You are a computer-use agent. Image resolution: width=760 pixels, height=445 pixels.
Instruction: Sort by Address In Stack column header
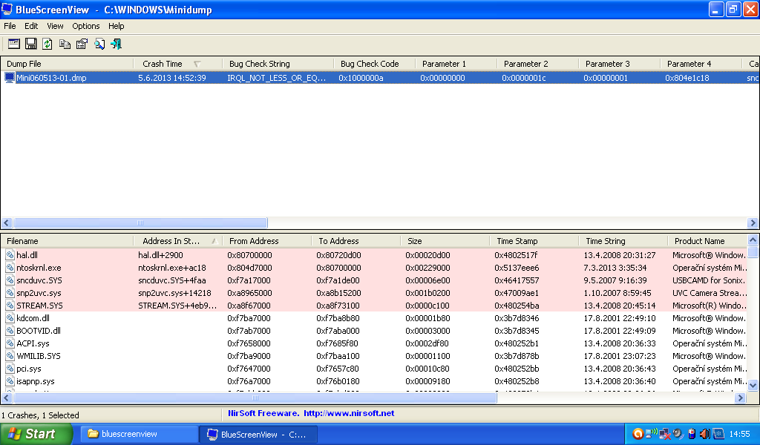[x=170, y=241]
